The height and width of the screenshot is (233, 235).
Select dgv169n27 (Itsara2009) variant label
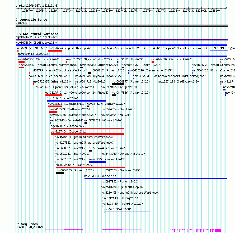coord(68,126)
